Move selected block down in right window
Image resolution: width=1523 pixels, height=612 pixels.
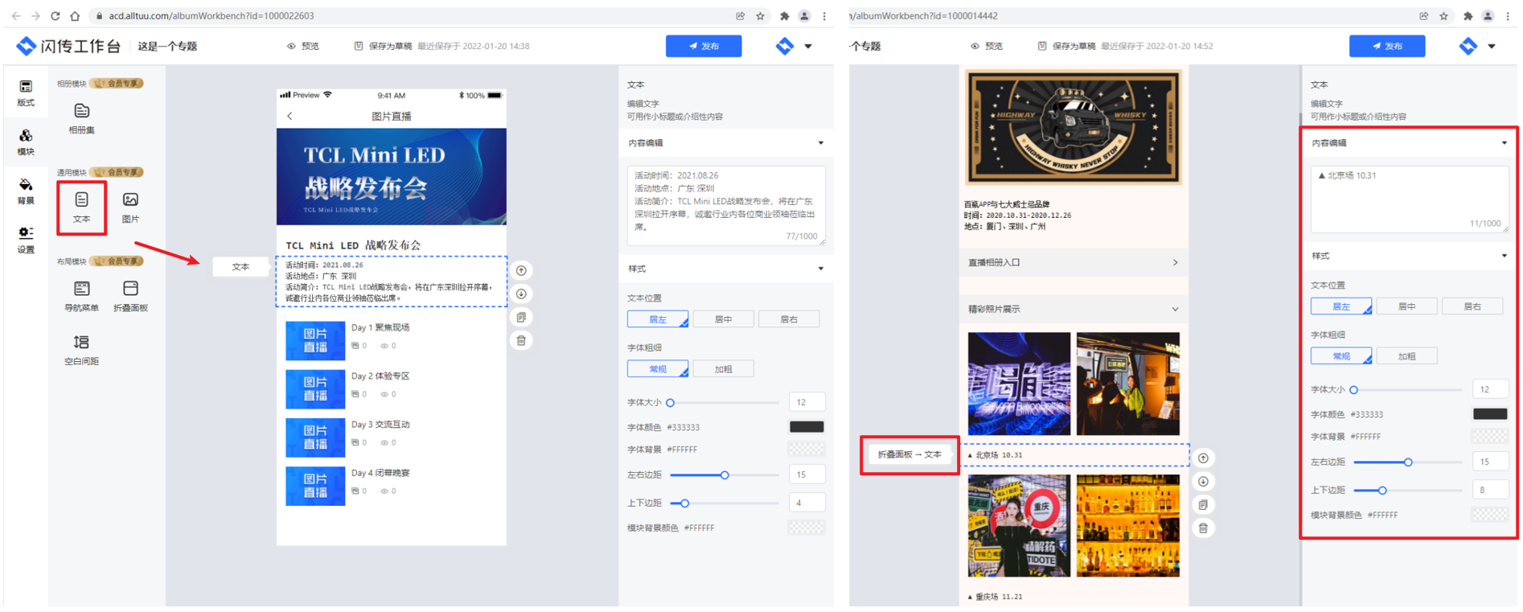[x=1203, y=481]
